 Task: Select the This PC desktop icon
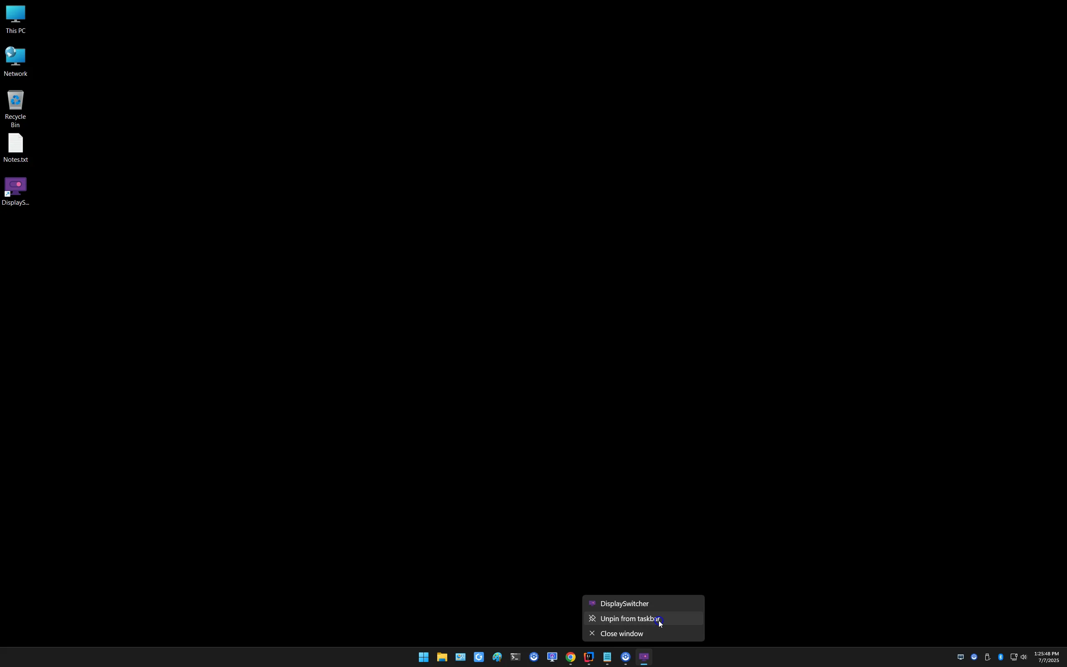15,20
